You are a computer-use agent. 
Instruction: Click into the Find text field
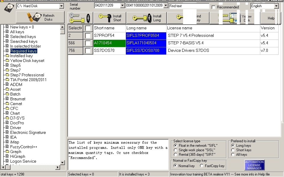[189, 6]
